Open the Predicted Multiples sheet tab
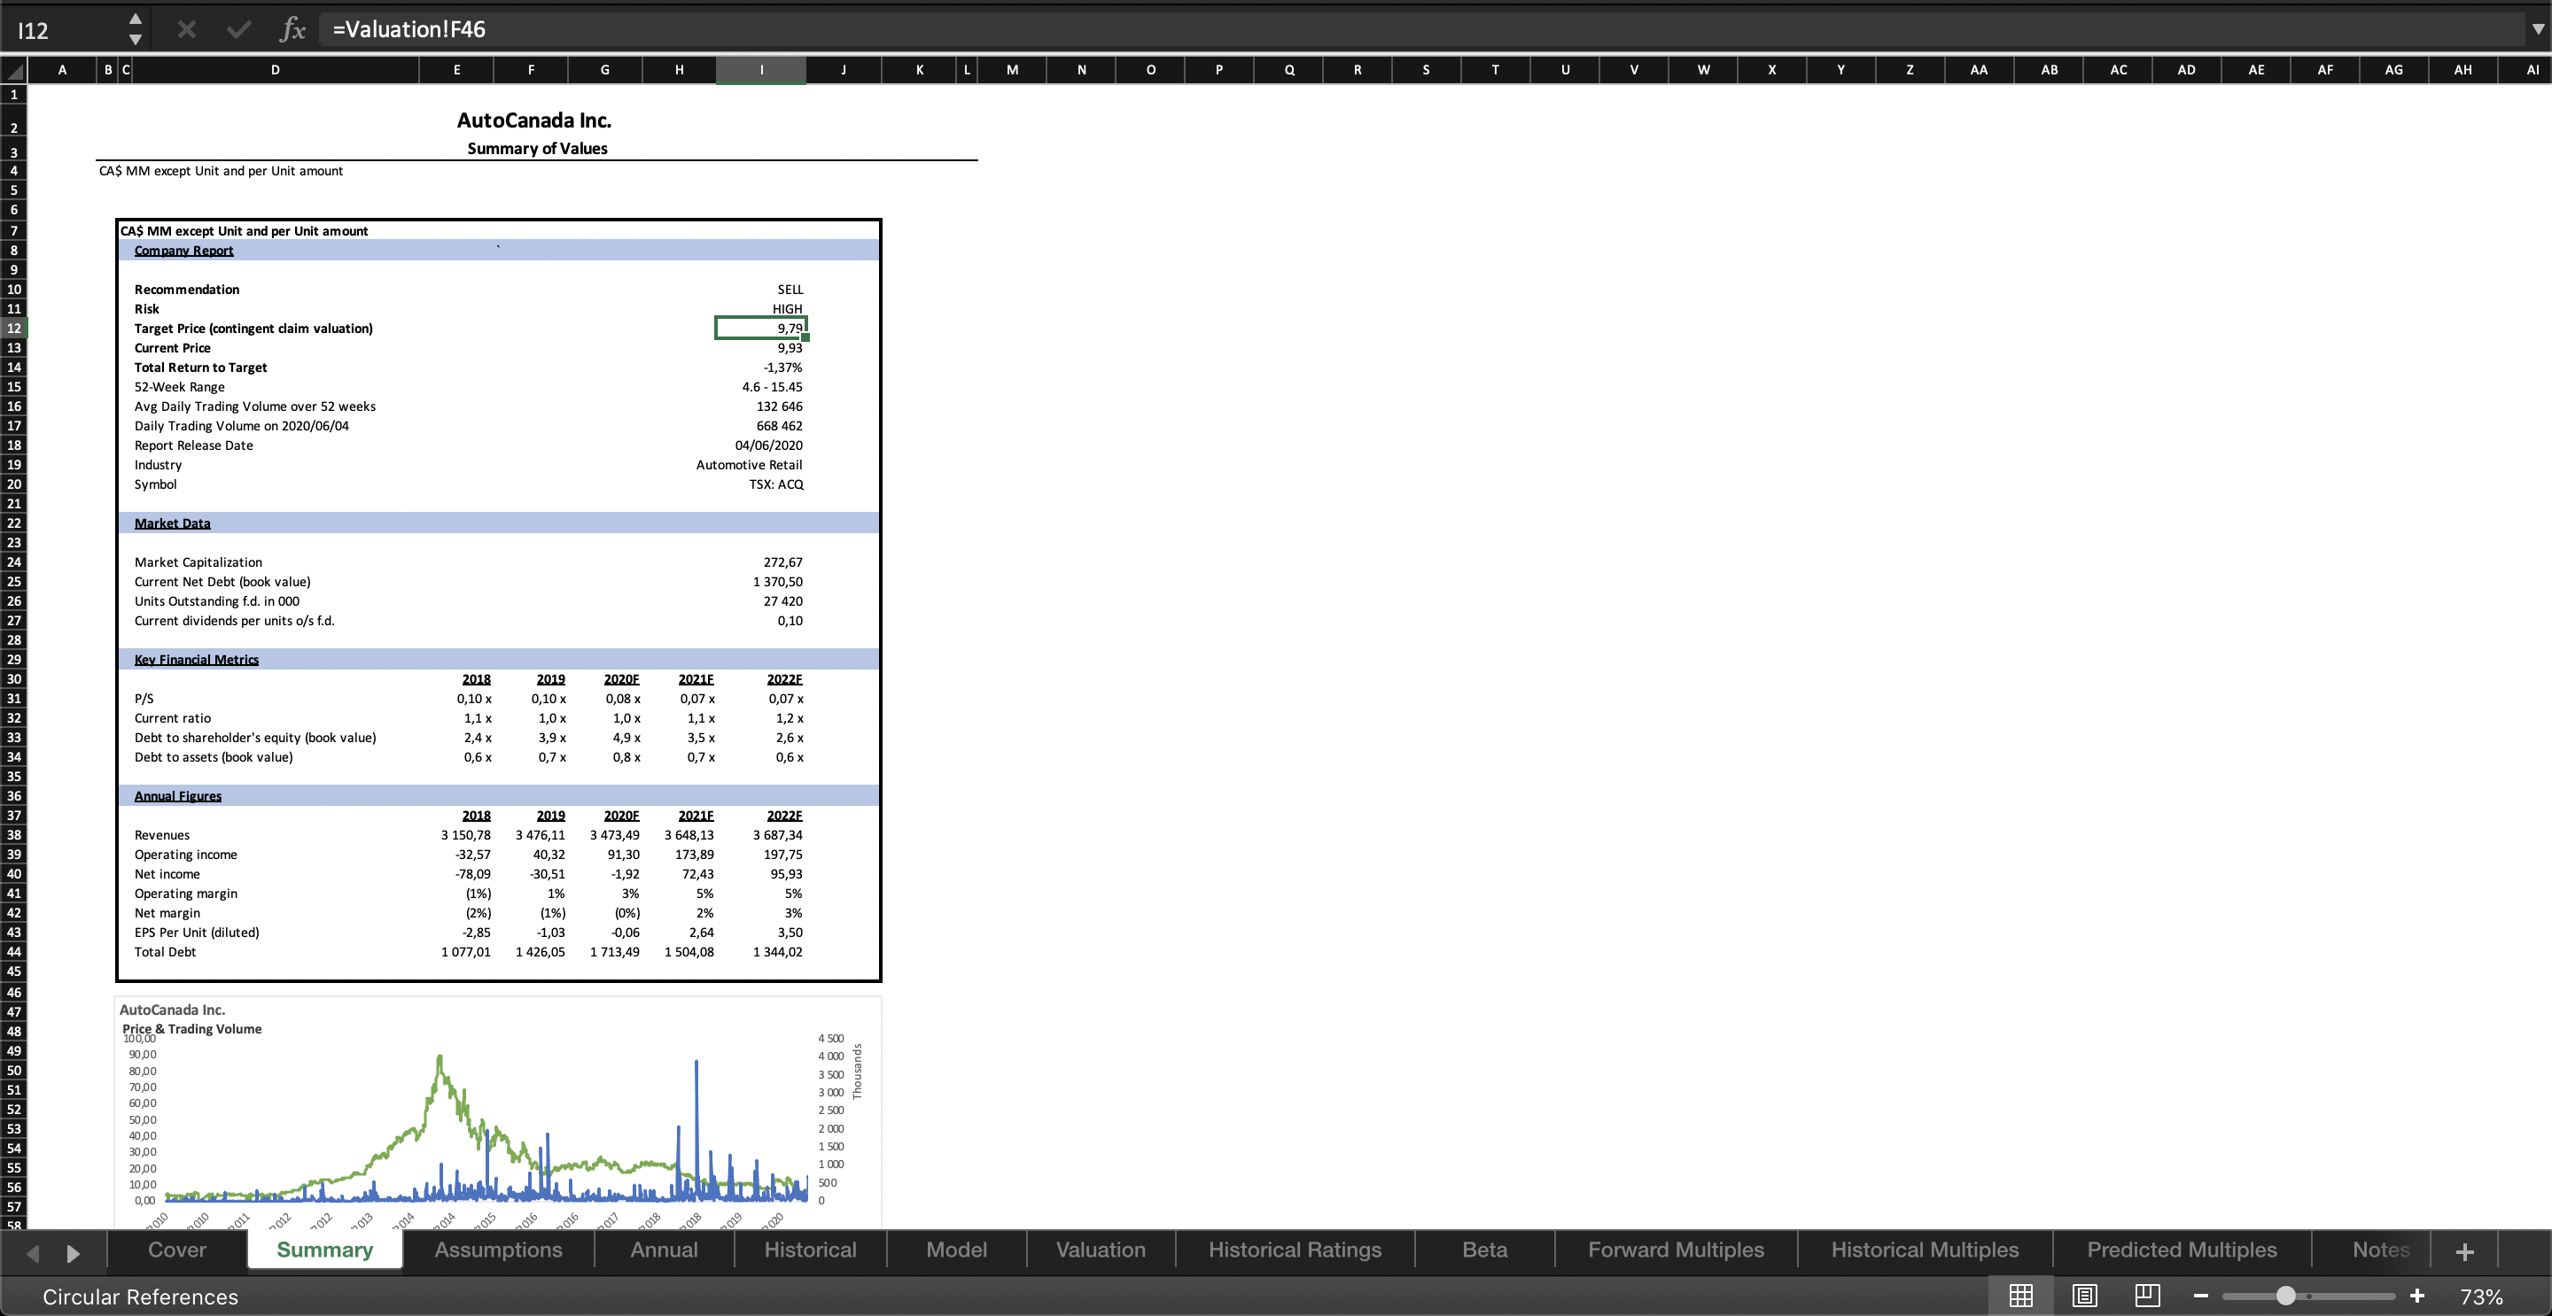2552x1316 pixels. (2182, 1250)
